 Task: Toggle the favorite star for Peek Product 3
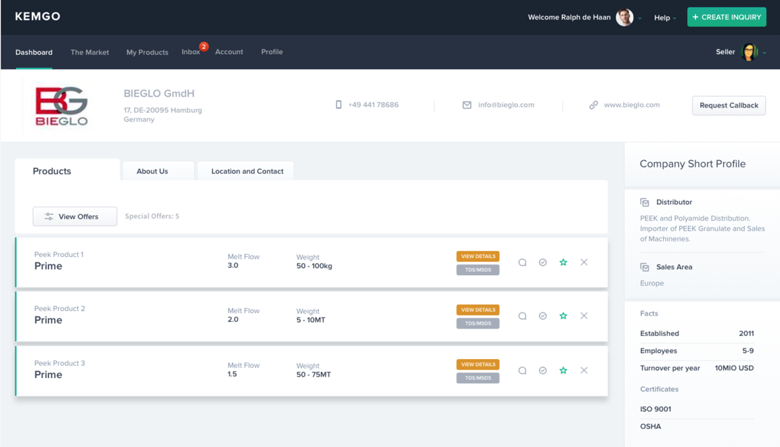(563, 371)
